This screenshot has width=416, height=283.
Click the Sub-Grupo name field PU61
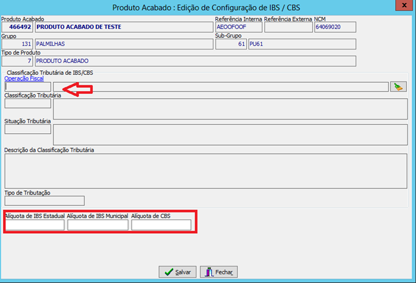(301, 44)
